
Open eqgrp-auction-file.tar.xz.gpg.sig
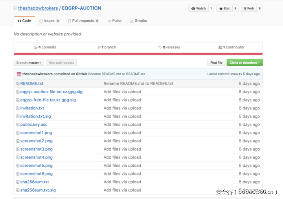click(x=51, y=92)
